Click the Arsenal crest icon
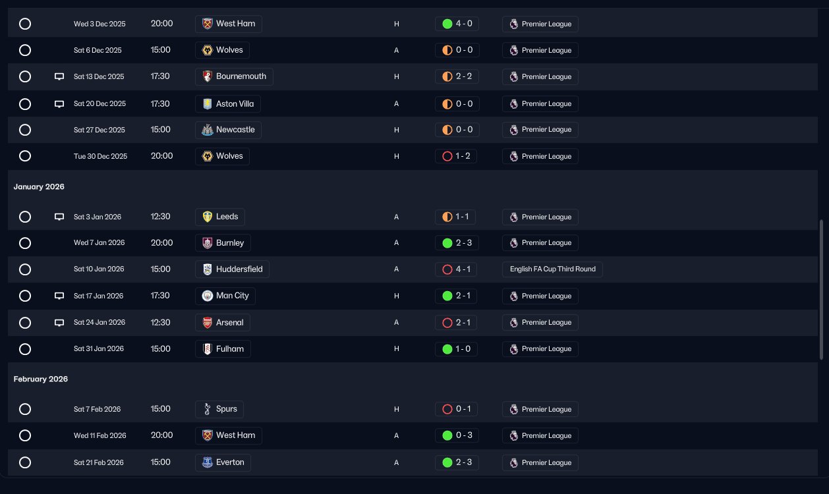The image size is (829, 494). 208,323
